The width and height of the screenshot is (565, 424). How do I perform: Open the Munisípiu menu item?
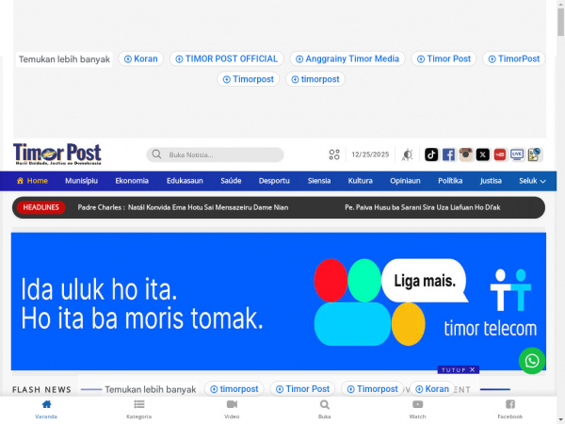[81, 181]
